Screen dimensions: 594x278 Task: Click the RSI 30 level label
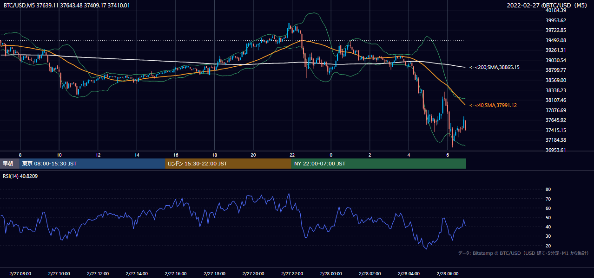[548, 236]
